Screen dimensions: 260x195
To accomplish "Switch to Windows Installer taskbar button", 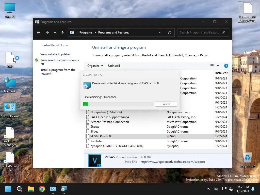I will tap(64, 189).
